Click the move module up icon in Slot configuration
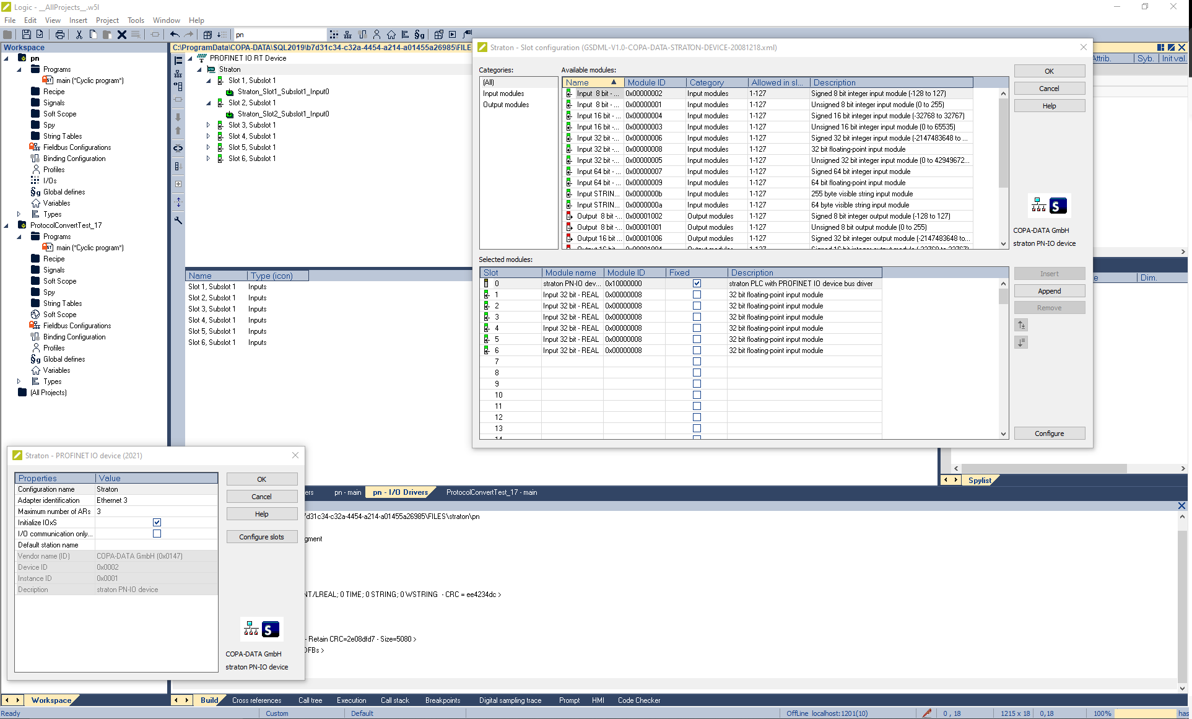The width and height of the screenshot is (1192, 719). pos(1022,325)
